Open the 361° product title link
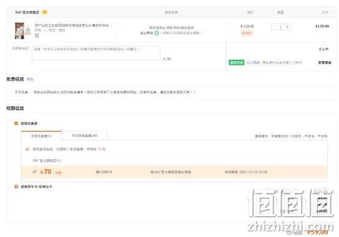The height and width of the screenshot is (237, 339). click(72, 26)
